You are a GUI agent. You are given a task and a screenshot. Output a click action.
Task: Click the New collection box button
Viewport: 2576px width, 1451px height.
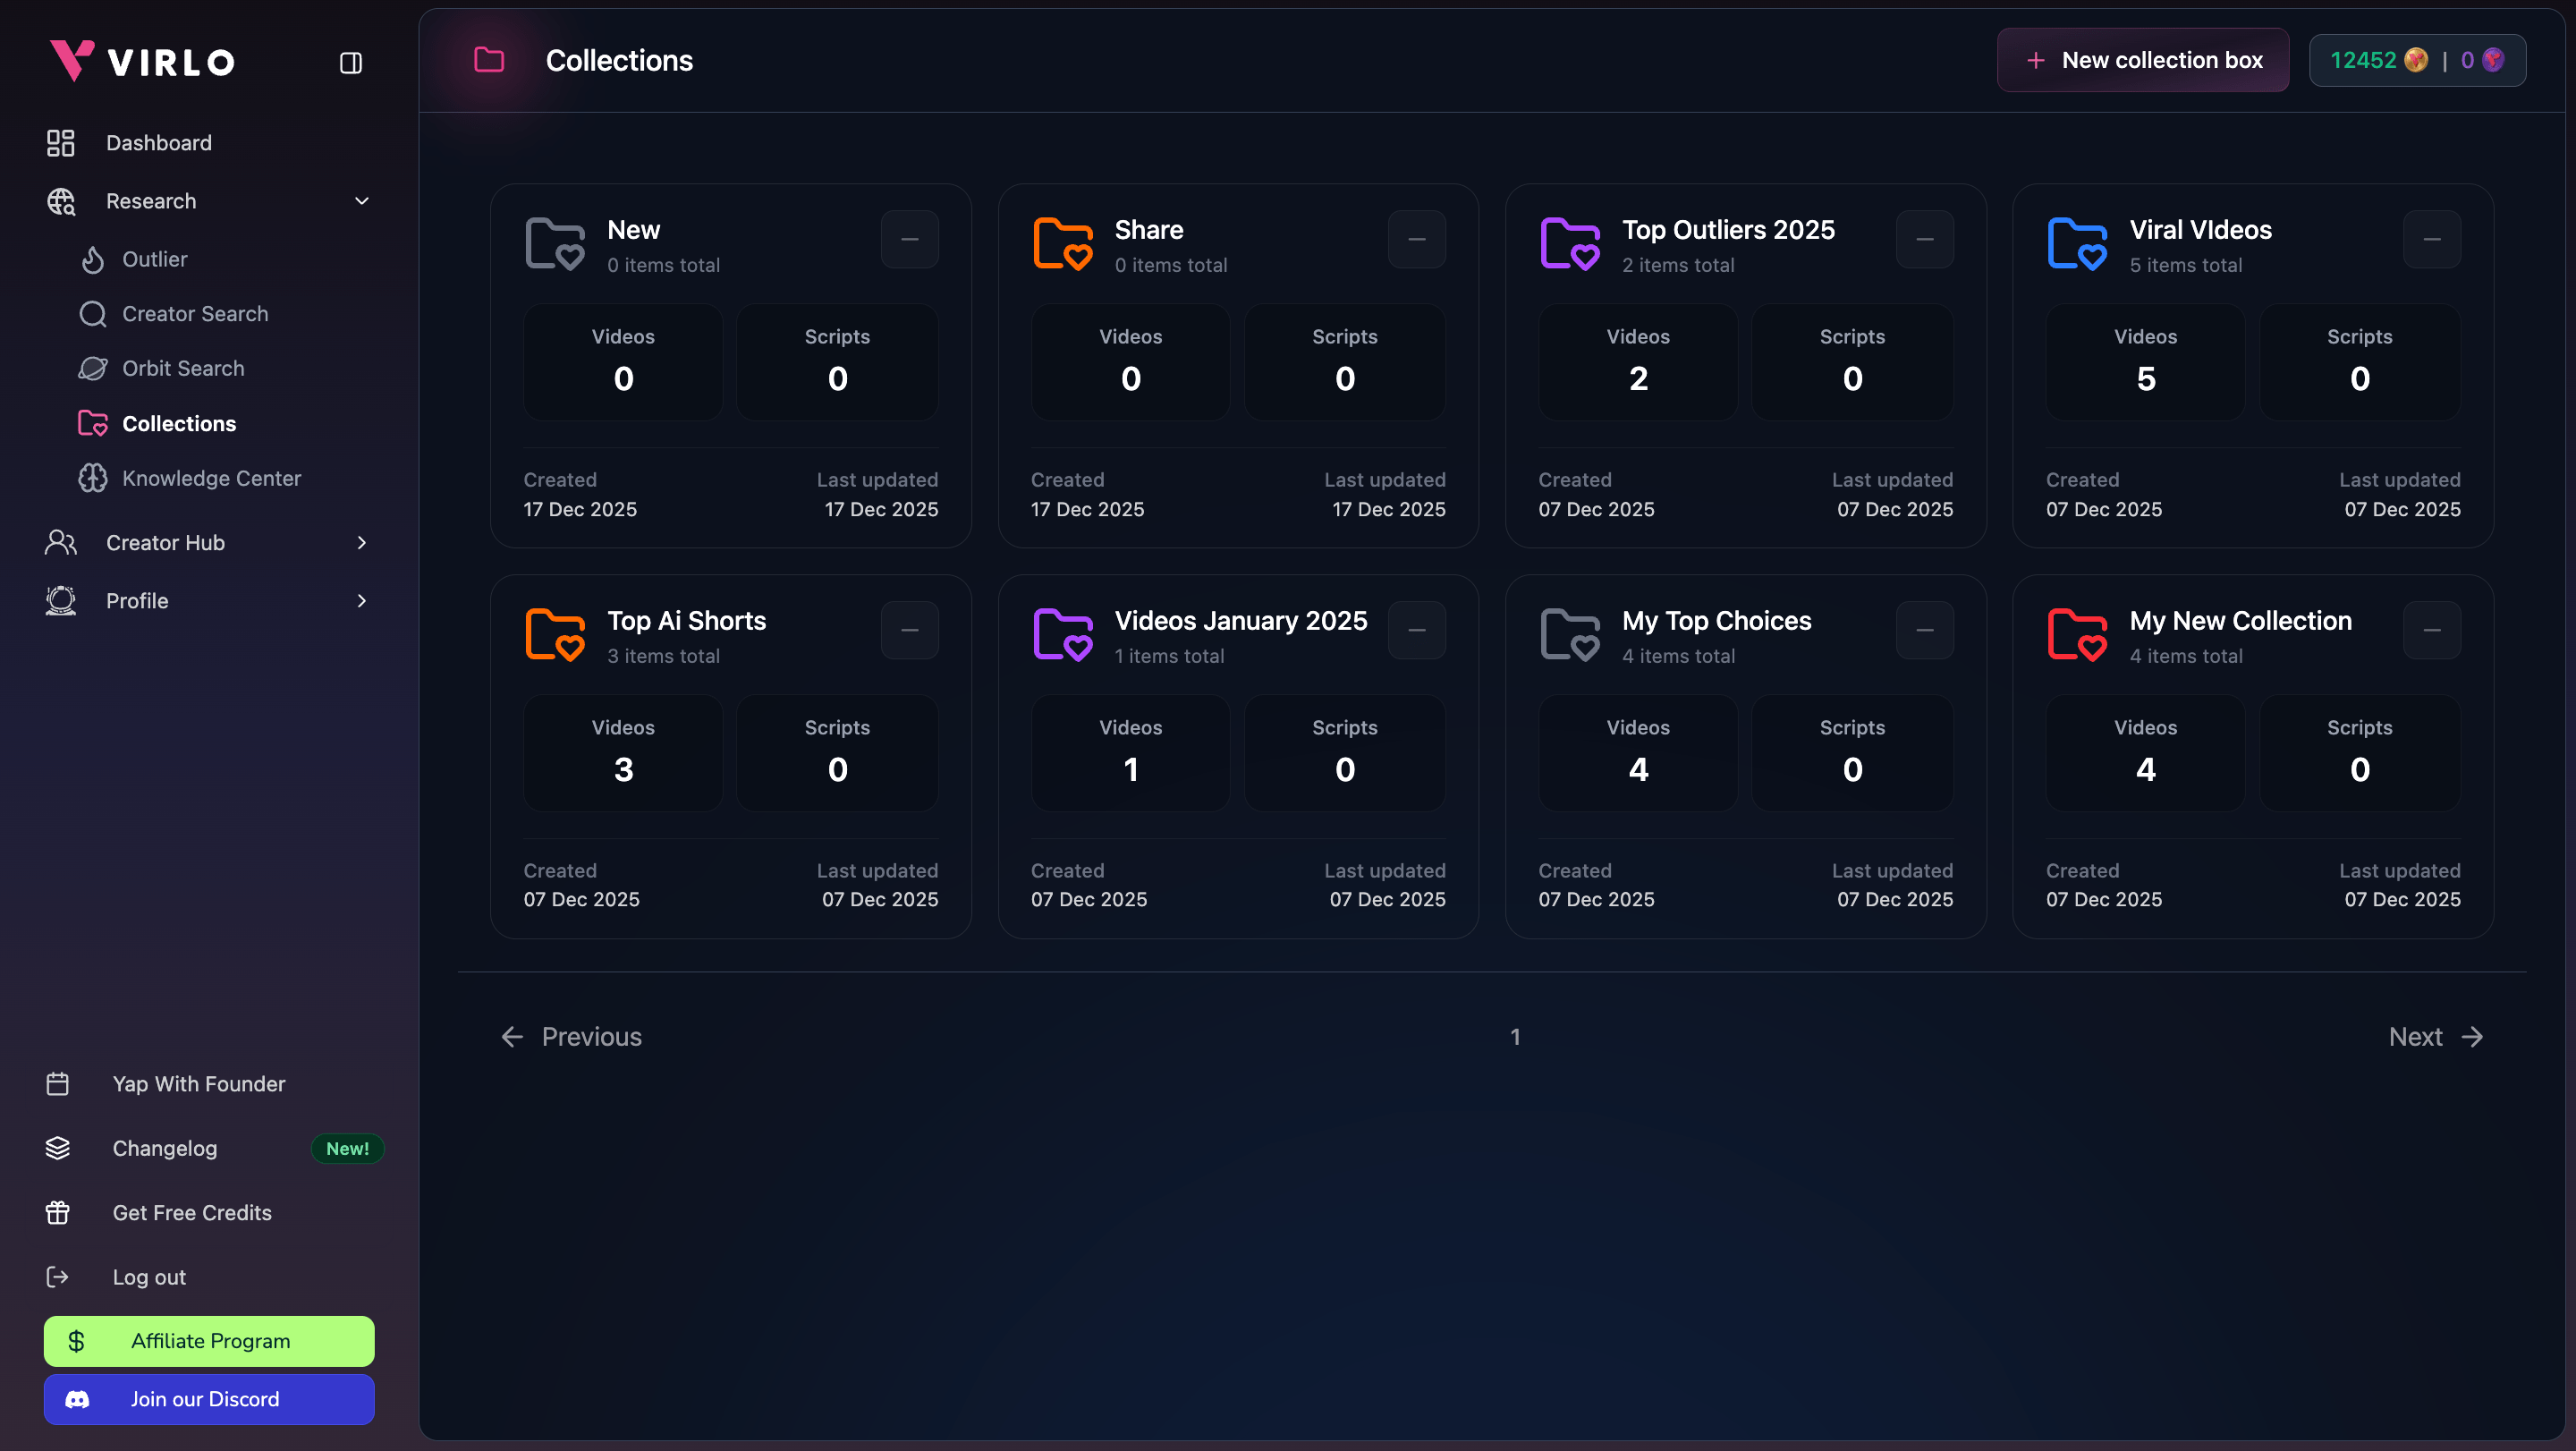2143,60
